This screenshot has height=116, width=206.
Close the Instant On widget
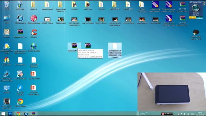(x=204, y=2)
